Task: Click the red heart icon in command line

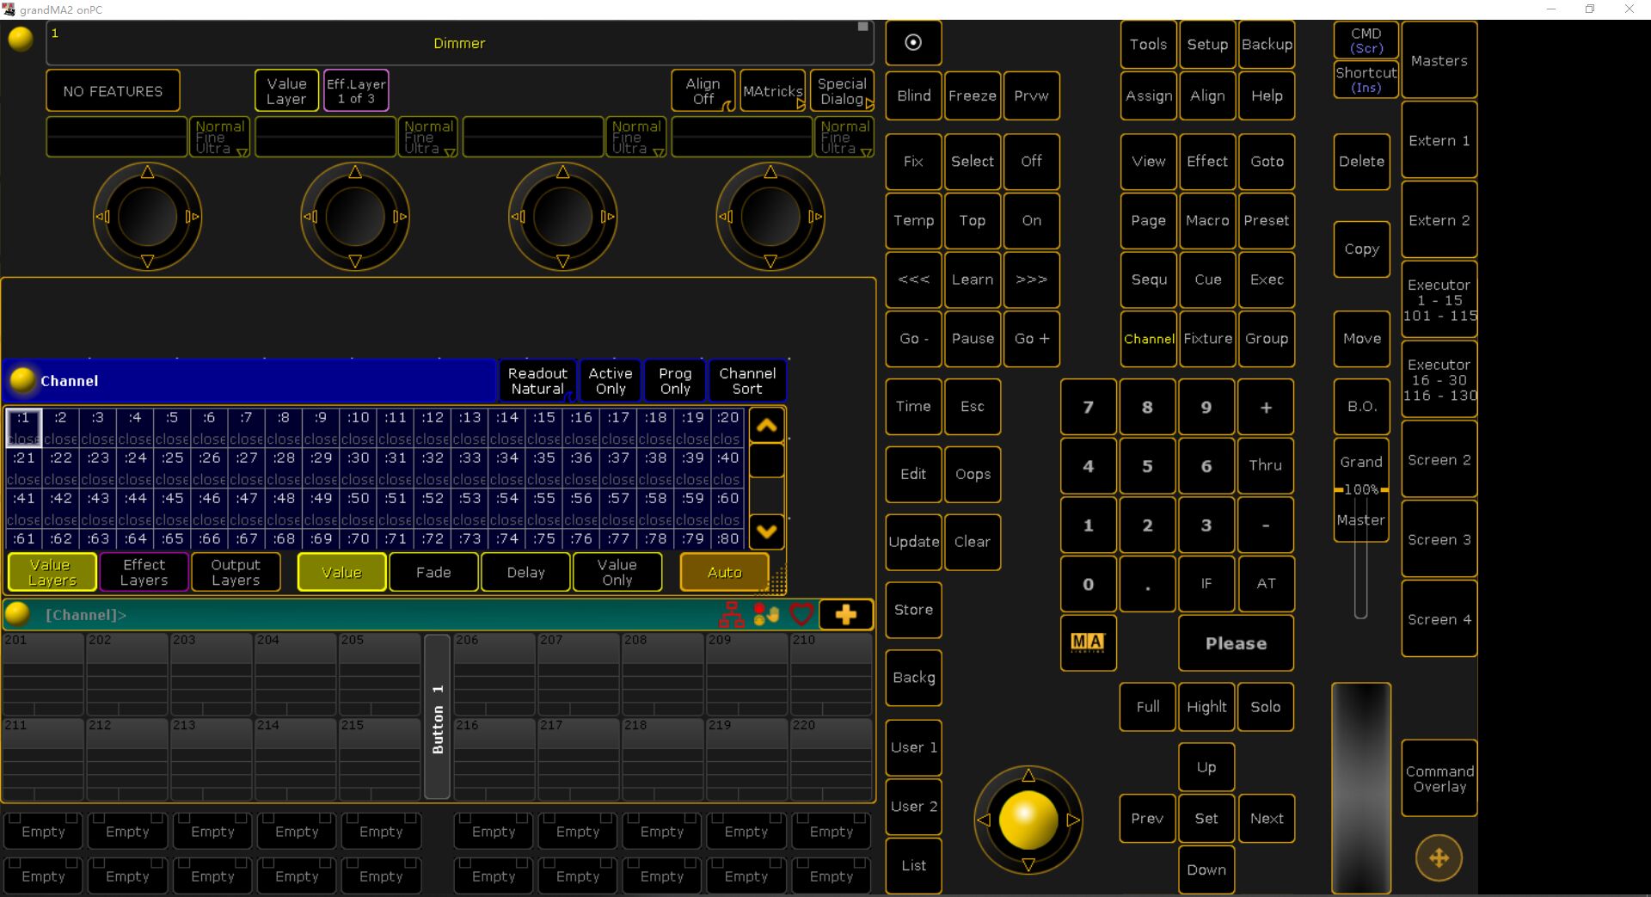Action: 801,614
